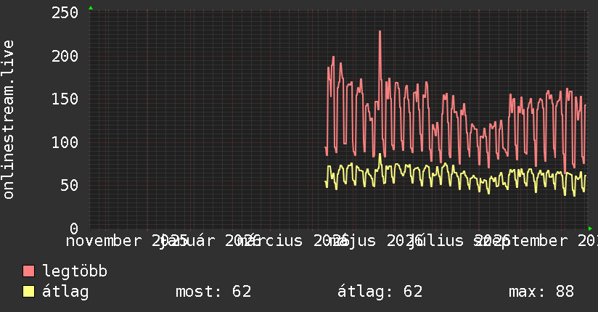The width and height of the screenshot is (598, 312).
Task: Click the green arrow ending the x-axis
Action: coord(590,229)
